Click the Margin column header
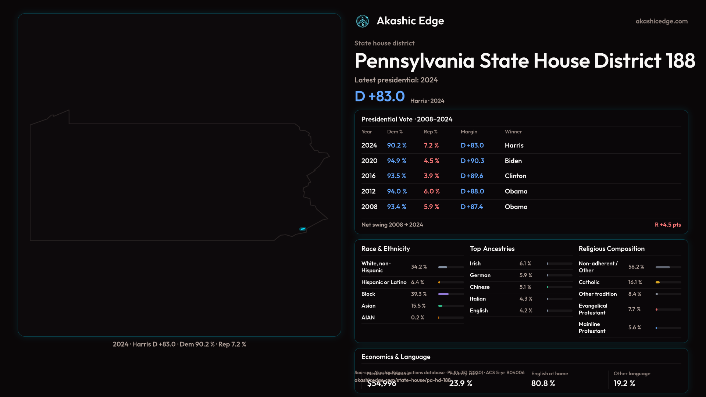Viewport: 706px width, 397px height. (469, 132)
